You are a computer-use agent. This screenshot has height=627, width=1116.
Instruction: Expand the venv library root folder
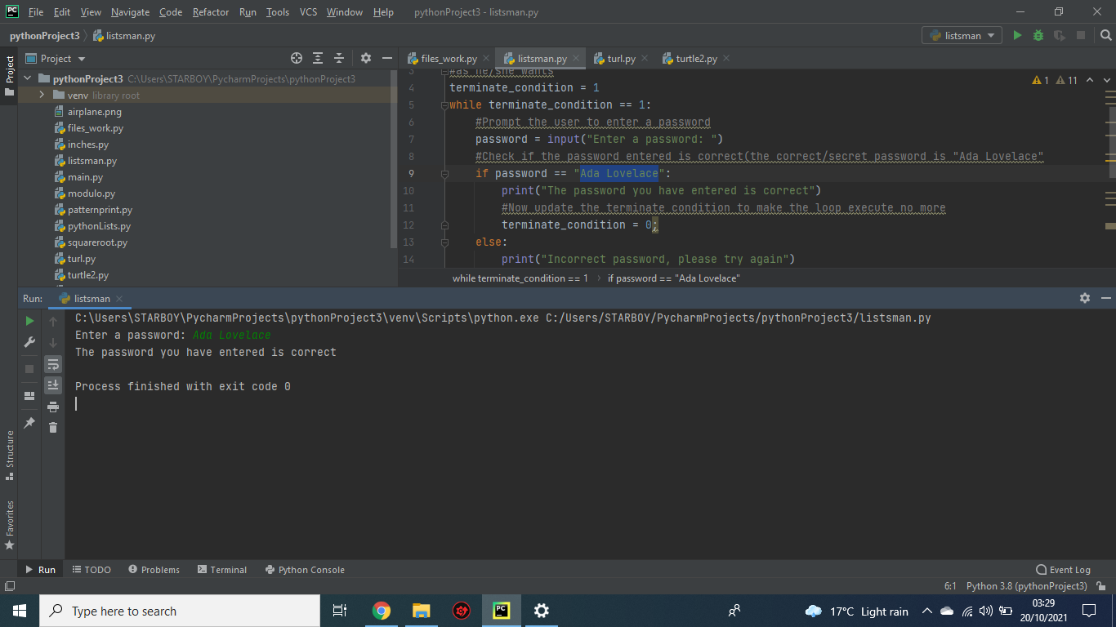pyautogui.click(x=41, y=96)
